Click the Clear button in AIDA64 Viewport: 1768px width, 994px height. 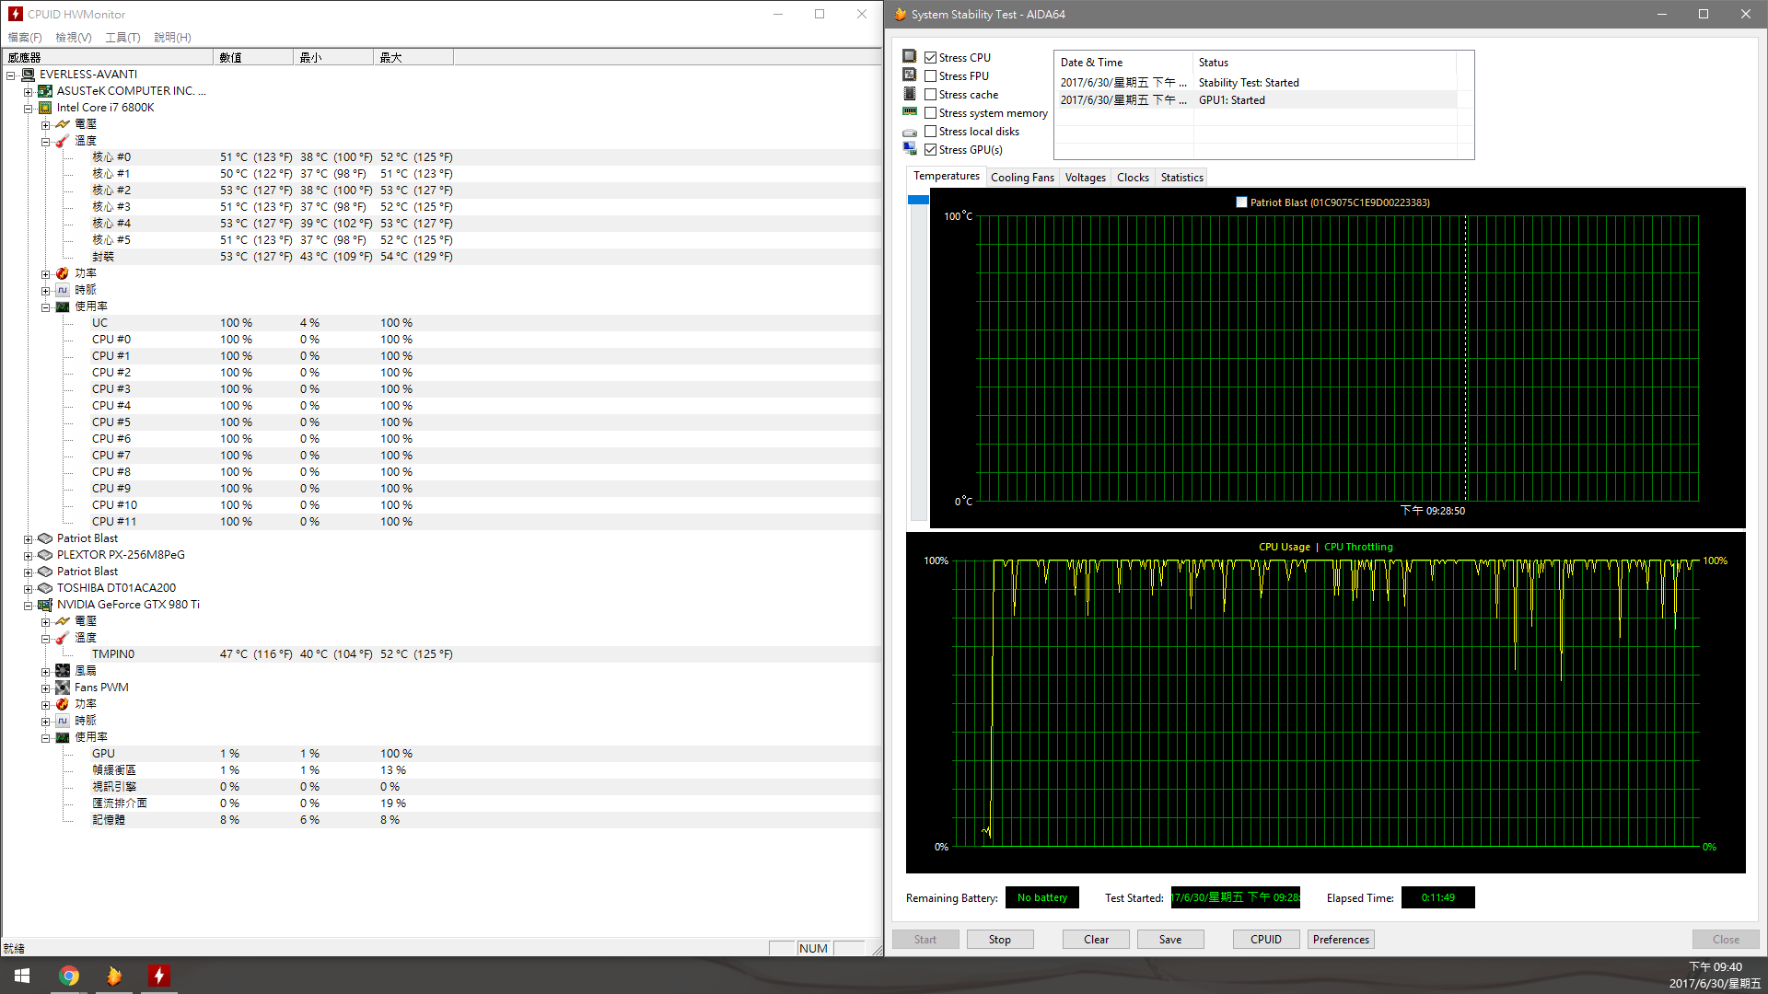1096,940
